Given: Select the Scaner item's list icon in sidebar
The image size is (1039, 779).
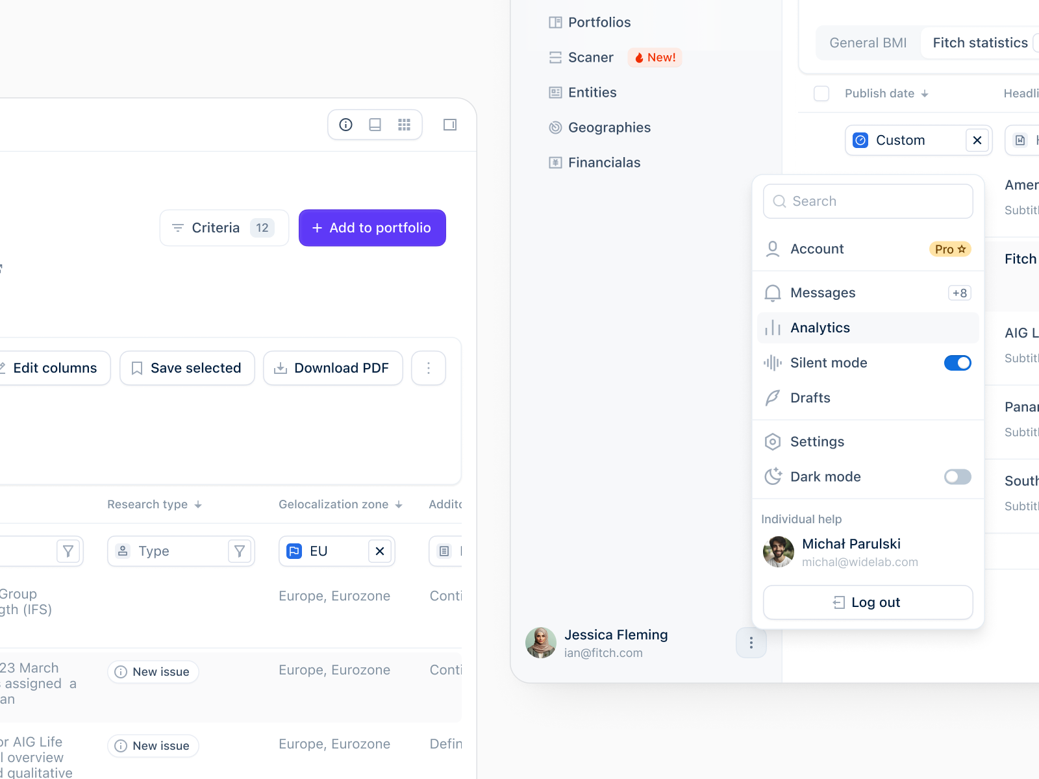Looking at the screenshot, I should coord(555,57).
